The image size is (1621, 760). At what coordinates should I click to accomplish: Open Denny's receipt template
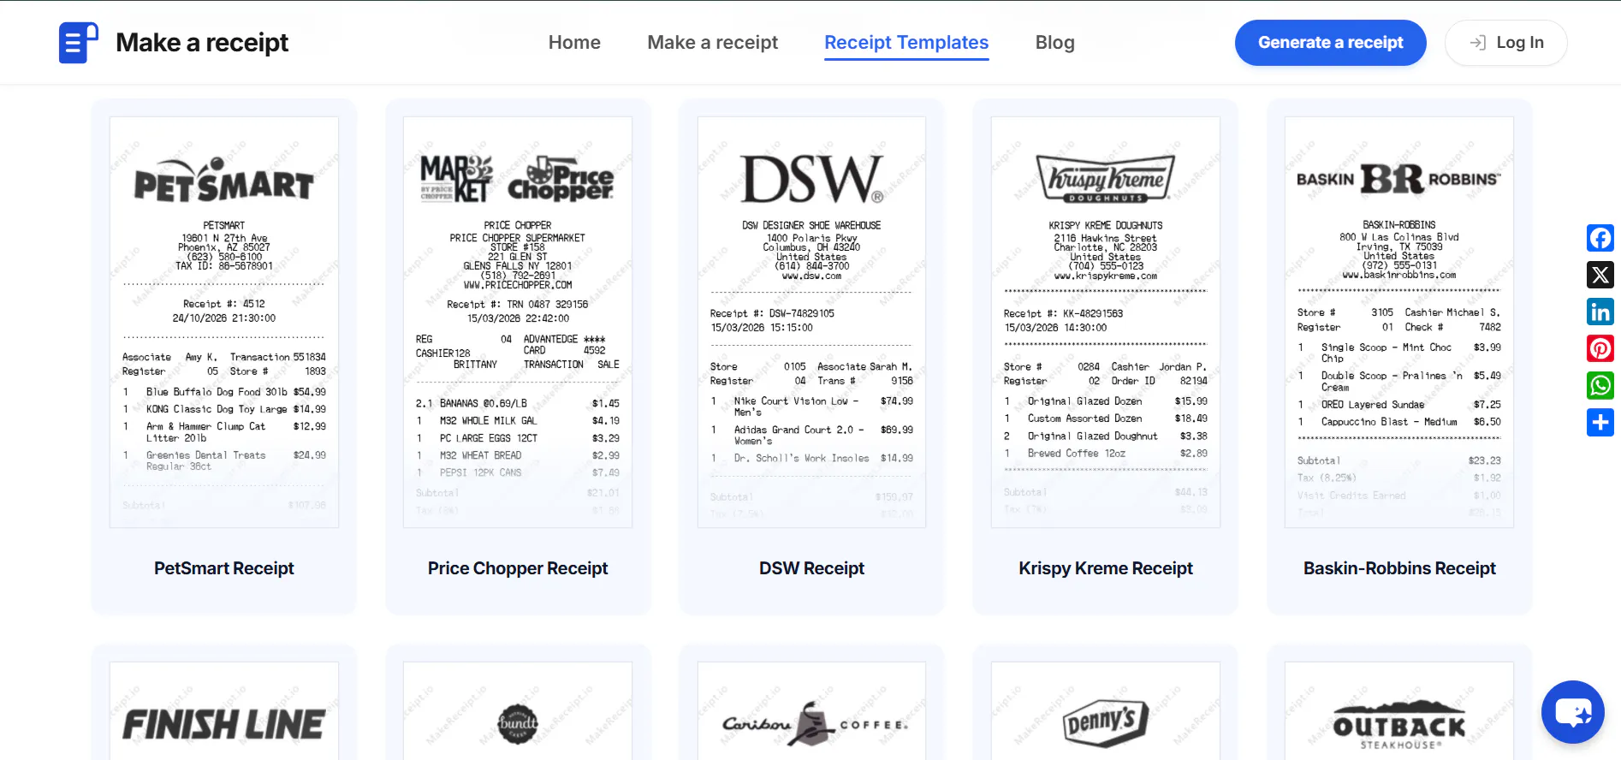(1105, 710)
